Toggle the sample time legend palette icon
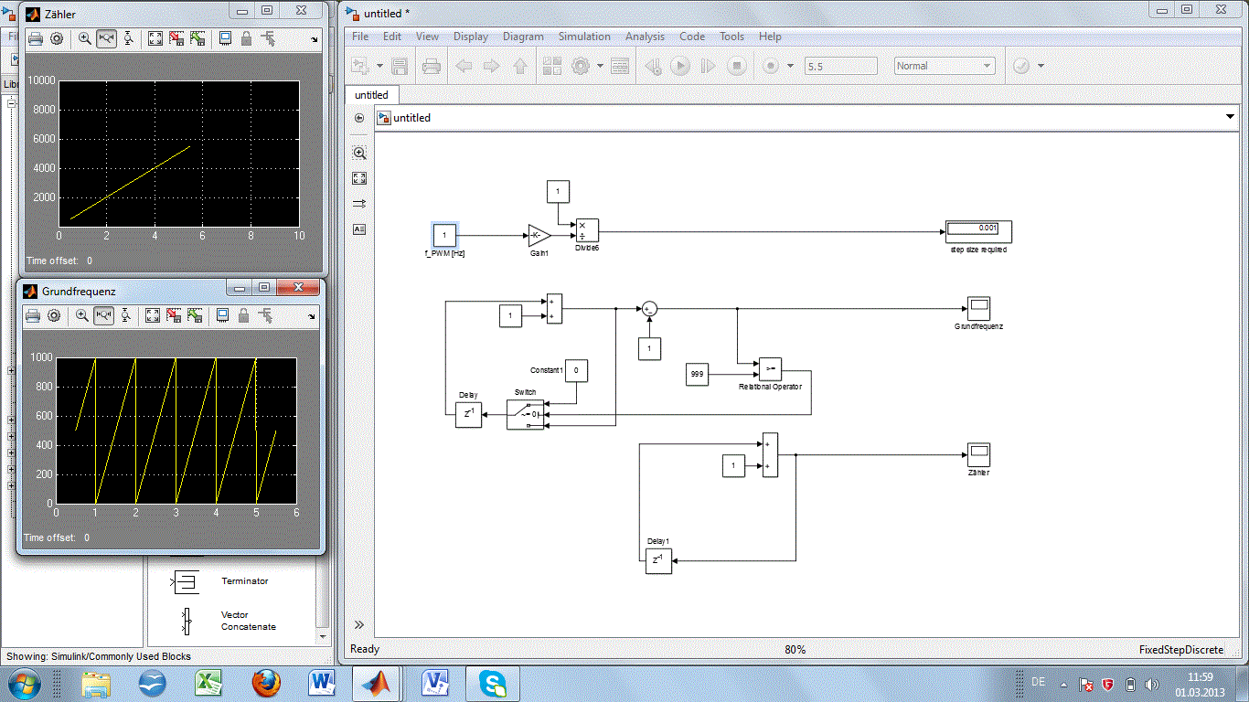This screenshot has height=702, width=1249. (359, 204)
